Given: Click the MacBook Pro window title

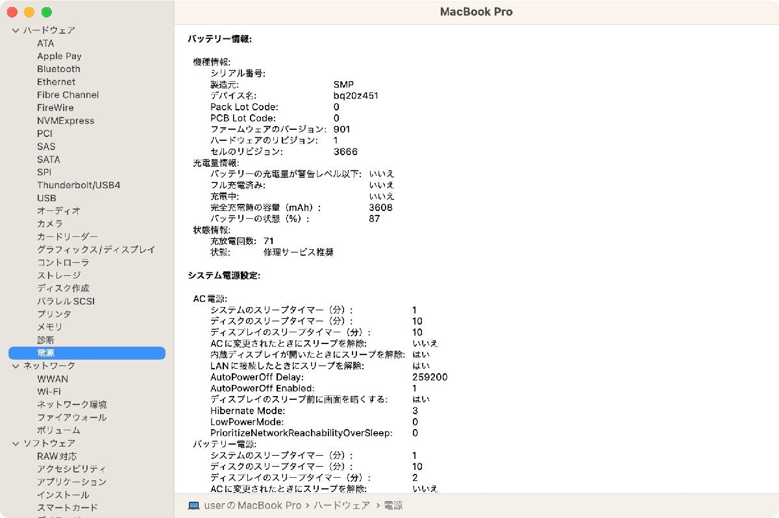Looking at the screenshot, I should [476, 12].
